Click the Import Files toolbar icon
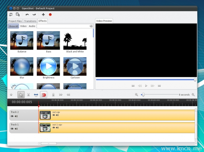 (x=11, y=14)
